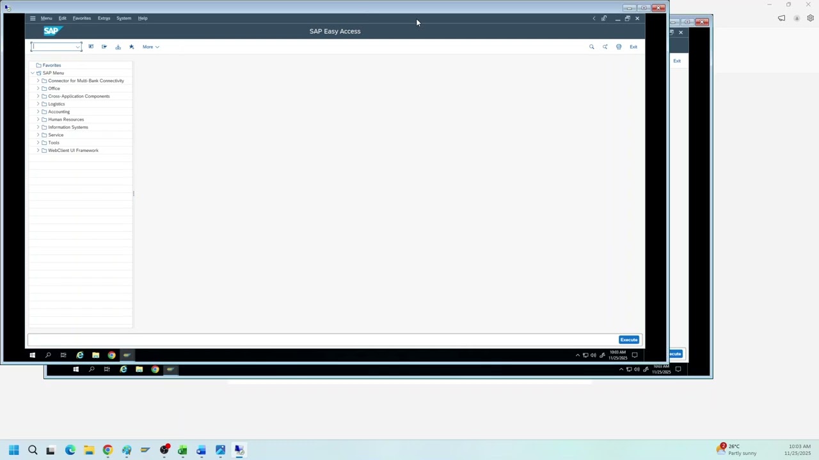Expand the Accounting folder arrow
Image resolution: width=819 pixels, height=460 pixels.
[38, 111]
